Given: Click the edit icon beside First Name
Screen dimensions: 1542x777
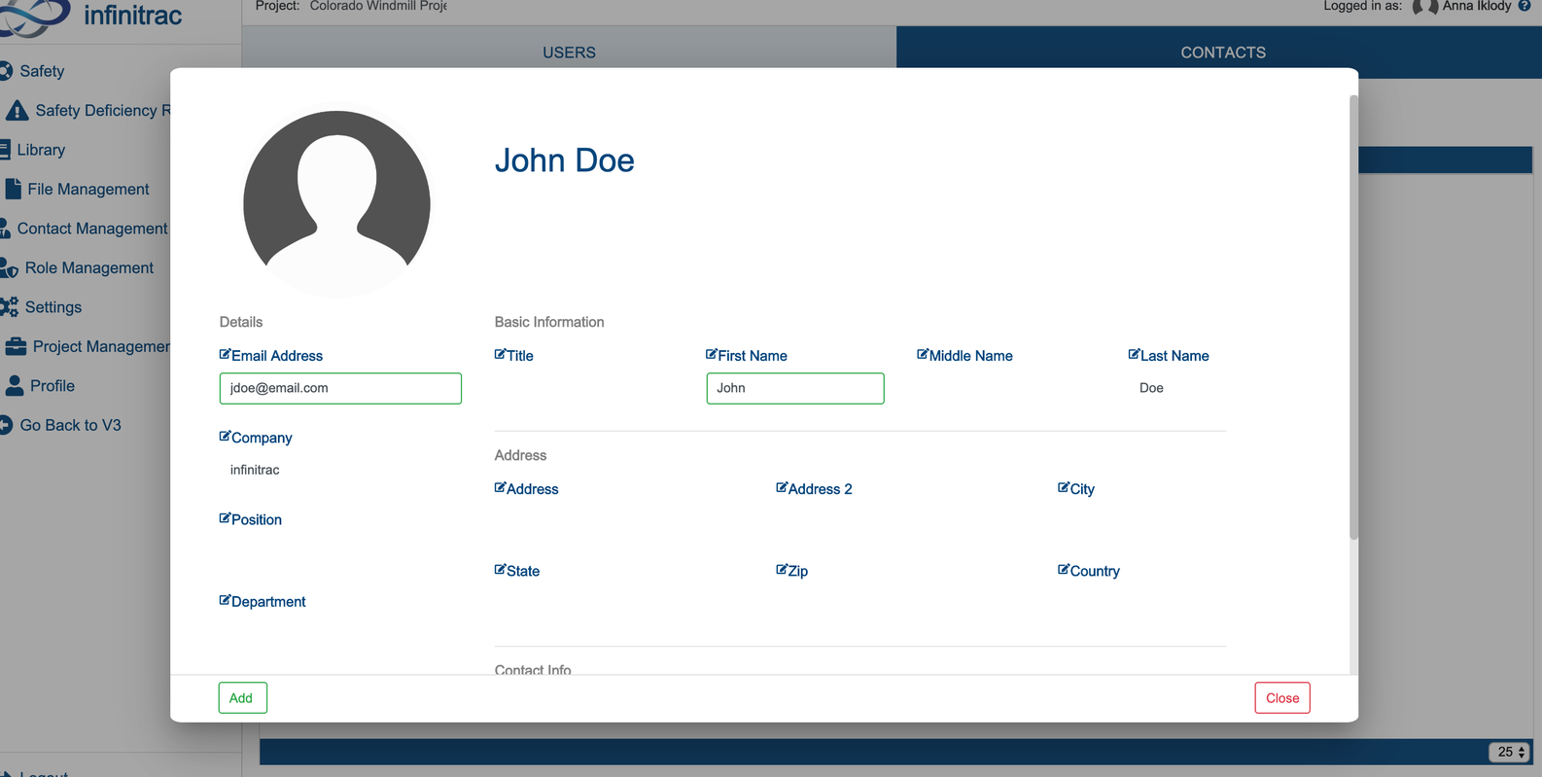Looking at the screenshot, I should (712, 354).
